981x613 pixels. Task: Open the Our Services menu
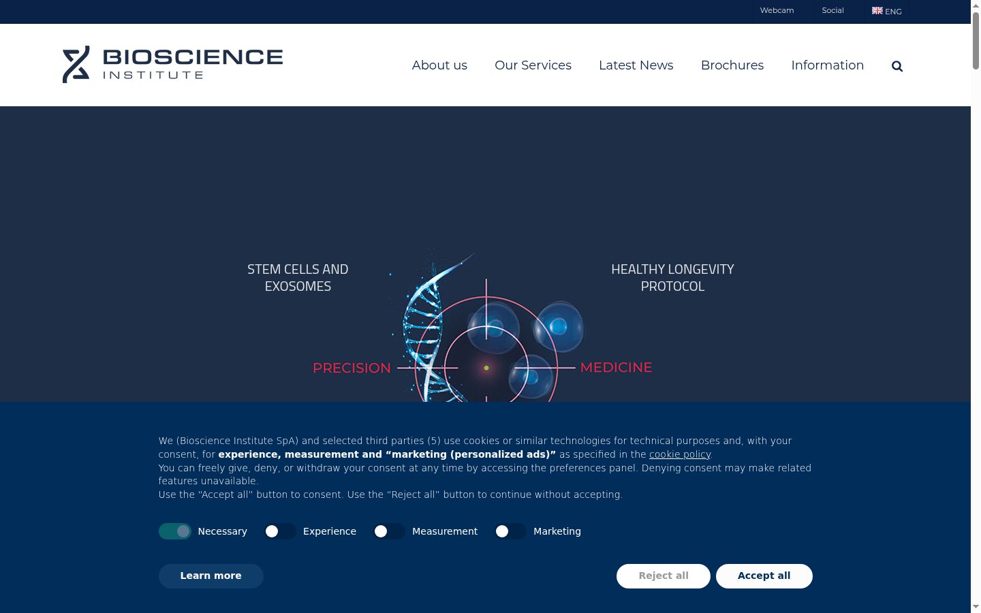pos(533,65)
